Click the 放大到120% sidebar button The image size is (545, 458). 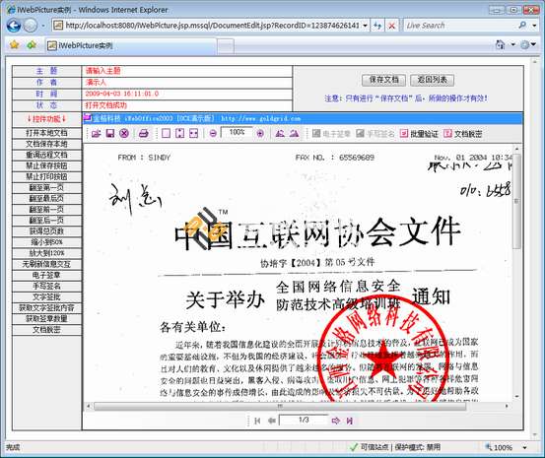[x=46, y=253]
